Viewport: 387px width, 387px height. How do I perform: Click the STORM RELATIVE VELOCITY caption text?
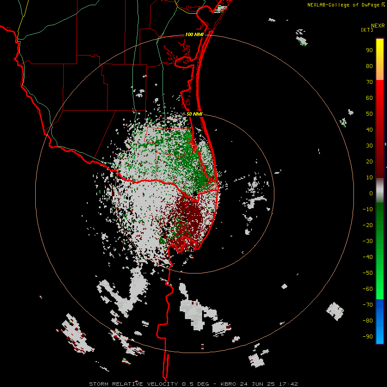(x=133, y=384)
